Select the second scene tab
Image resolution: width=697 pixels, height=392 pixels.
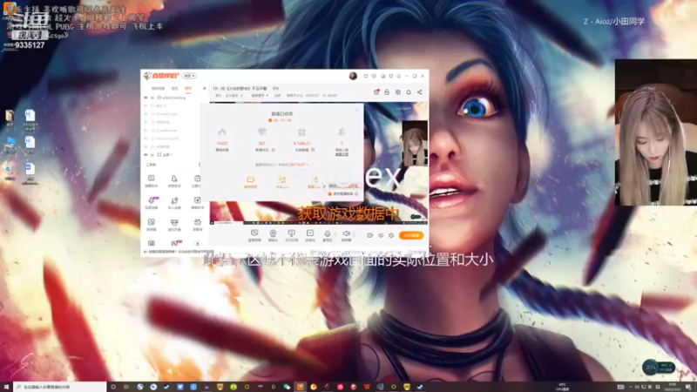pyautogui.click(x=175, y=89)
